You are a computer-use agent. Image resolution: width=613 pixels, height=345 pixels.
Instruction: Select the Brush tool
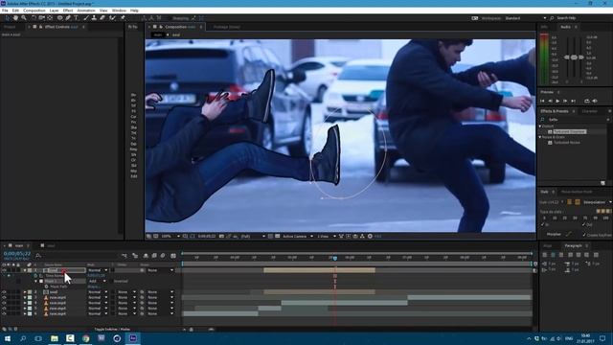coord(86,18)
